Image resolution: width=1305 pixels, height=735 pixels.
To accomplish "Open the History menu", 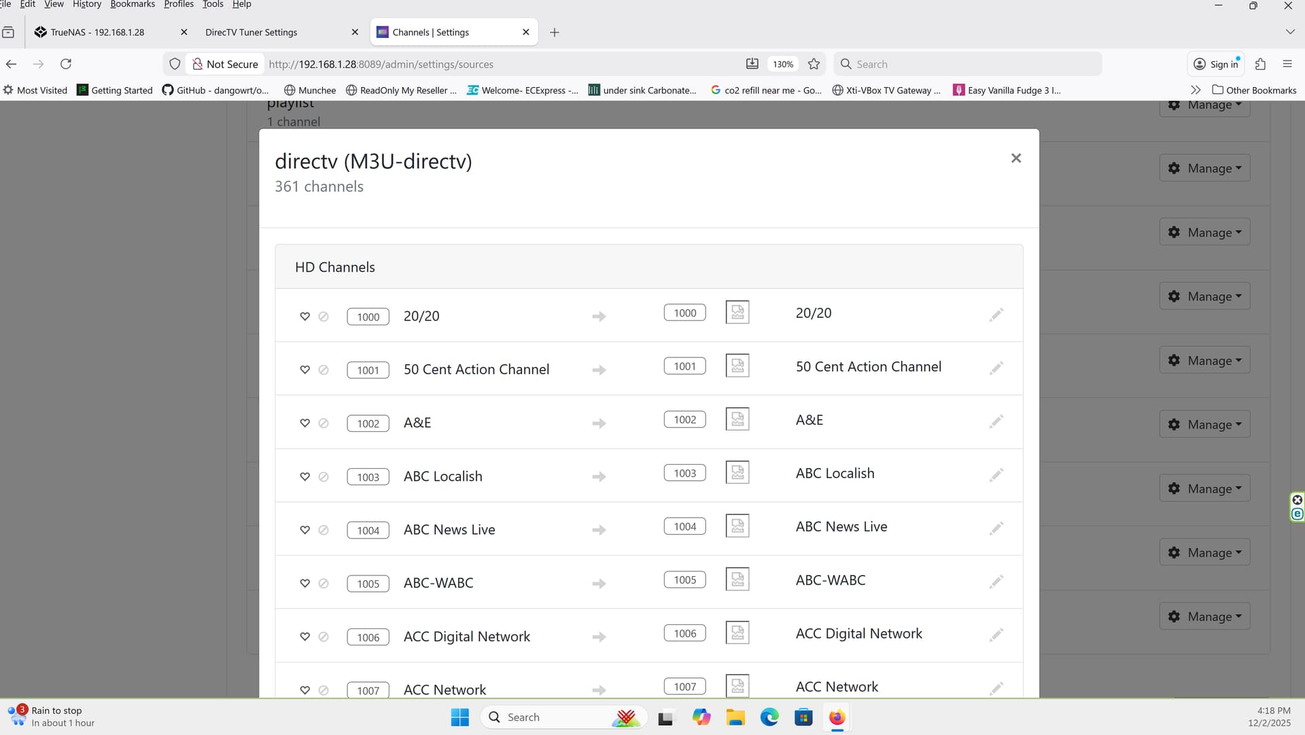I will pos(86,4).
